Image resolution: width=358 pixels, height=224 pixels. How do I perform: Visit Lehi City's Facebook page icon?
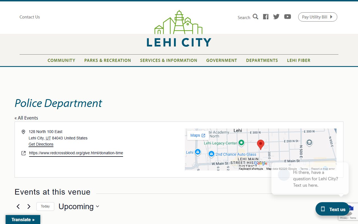click(266, 17)
